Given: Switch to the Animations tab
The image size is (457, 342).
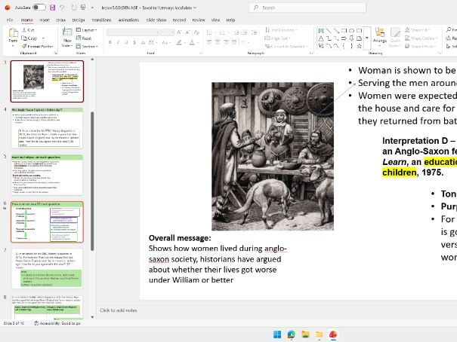Looking at the screenshot, I should [128, 20].
